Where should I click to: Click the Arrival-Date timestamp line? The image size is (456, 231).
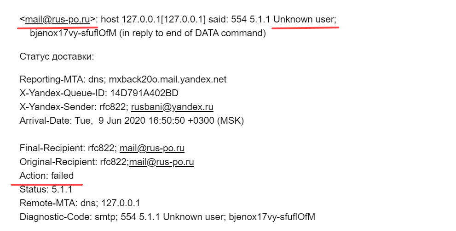131,121
